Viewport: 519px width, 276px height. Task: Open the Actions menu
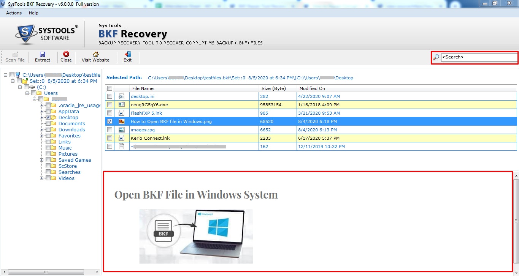point(14,13)
